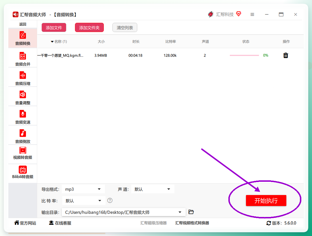
Task: Click the 128.00k bitrate cell
Action: [170, 55]
